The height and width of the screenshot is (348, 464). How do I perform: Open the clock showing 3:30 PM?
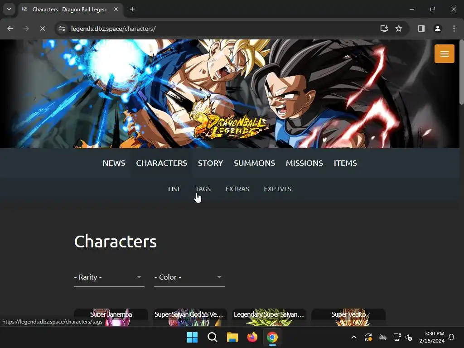[432, 337]
